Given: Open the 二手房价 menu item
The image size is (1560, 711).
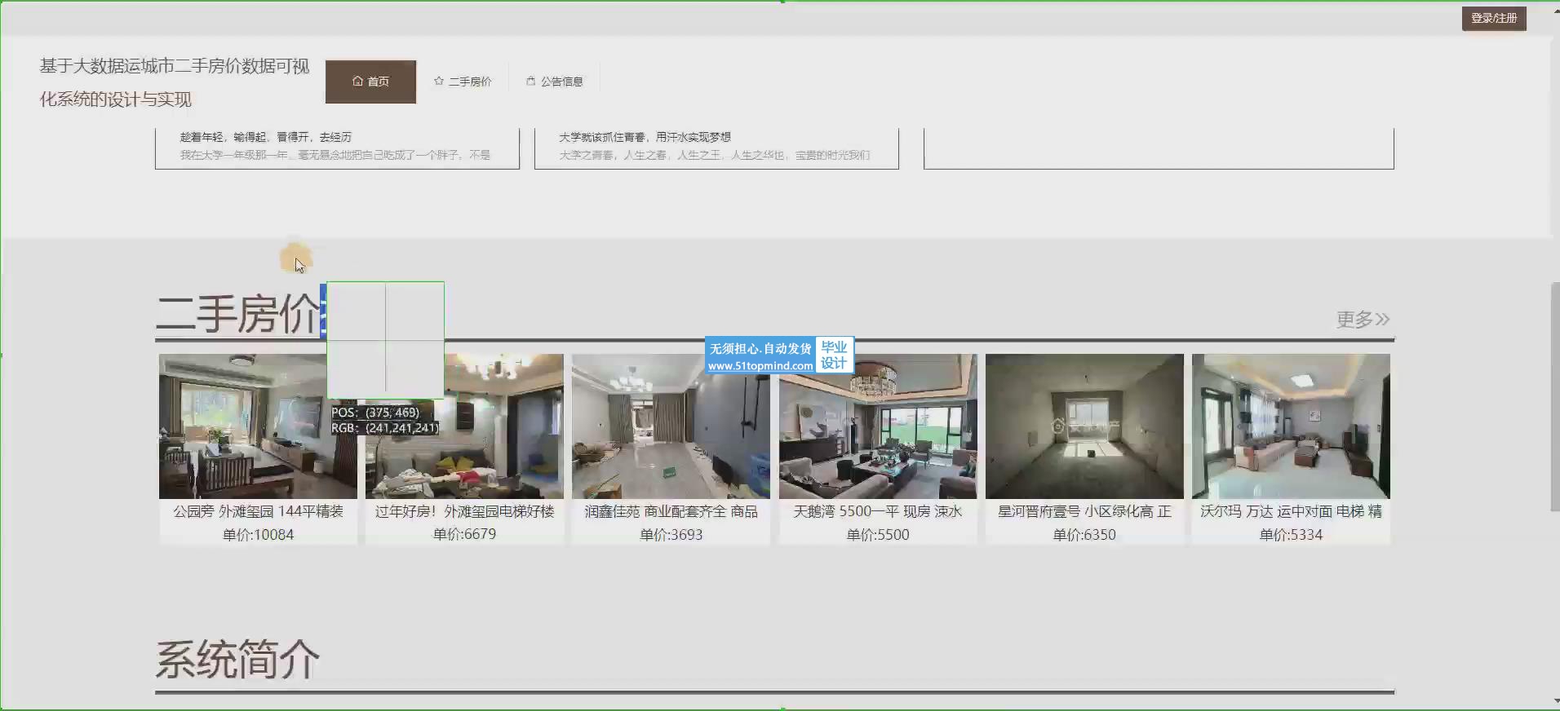Looking at the screenshot, I should [463, 82].
